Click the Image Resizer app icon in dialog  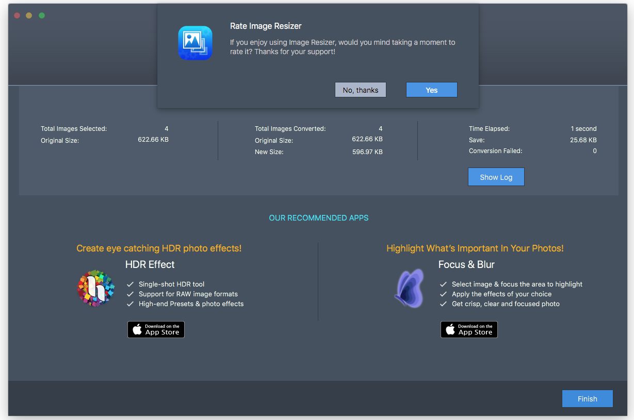tap(195, 43)
